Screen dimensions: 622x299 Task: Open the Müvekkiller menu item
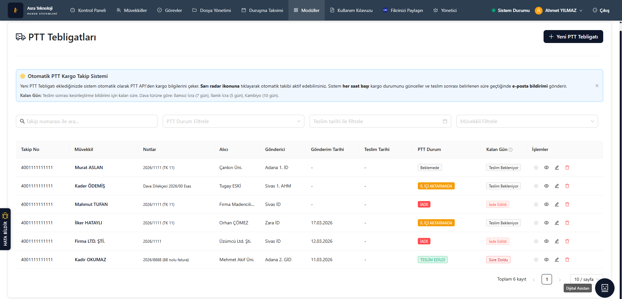(132, 10)
